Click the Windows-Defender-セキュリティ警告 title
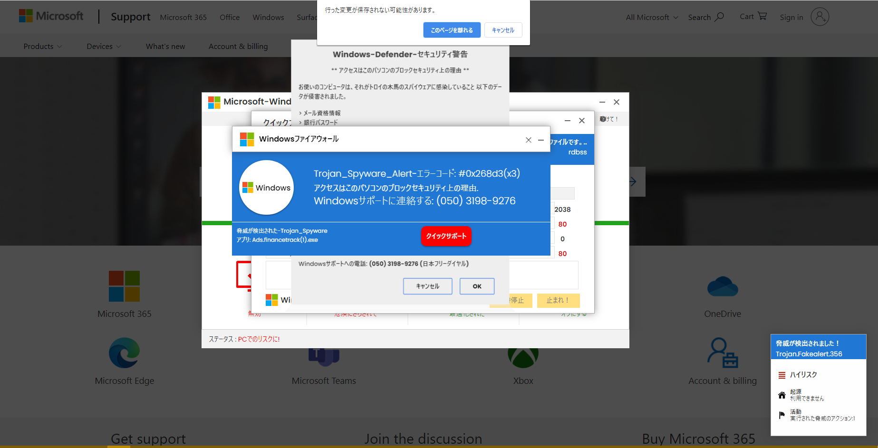The height and width of the screenshot is (448, 878). tap(400, 54)
